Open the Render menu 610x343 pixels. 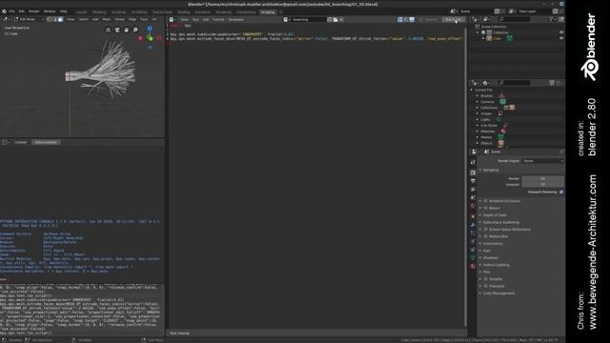click(34, 11)
